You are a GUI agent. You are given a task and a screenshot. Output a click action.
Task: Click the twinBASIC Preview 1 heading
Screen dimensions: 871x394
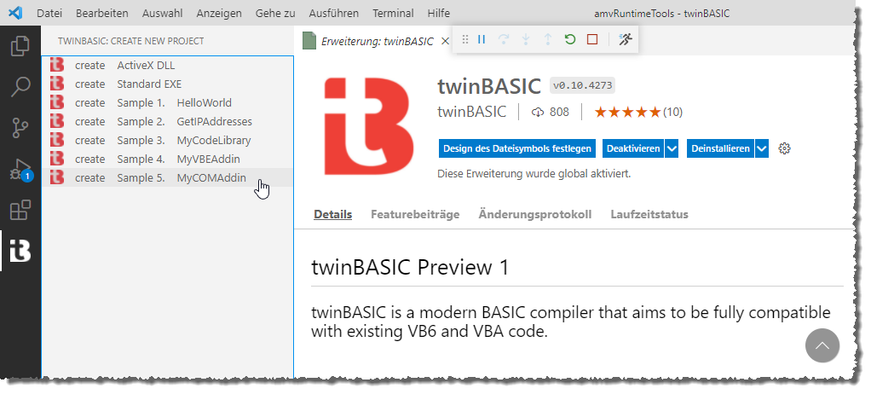click(410, 268)
